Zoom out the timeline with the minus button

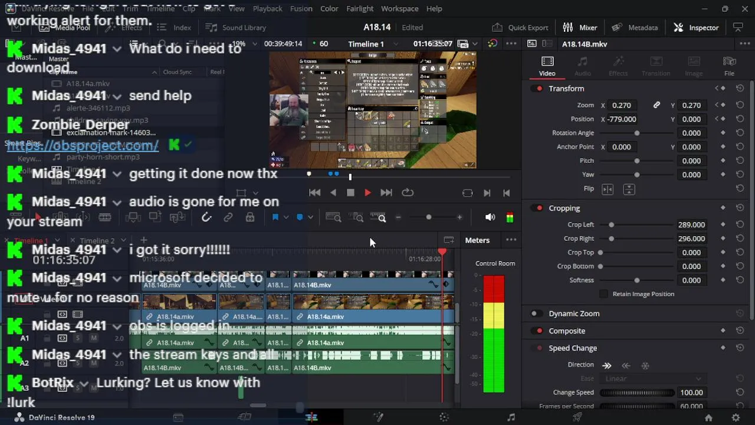pos(398,217)
